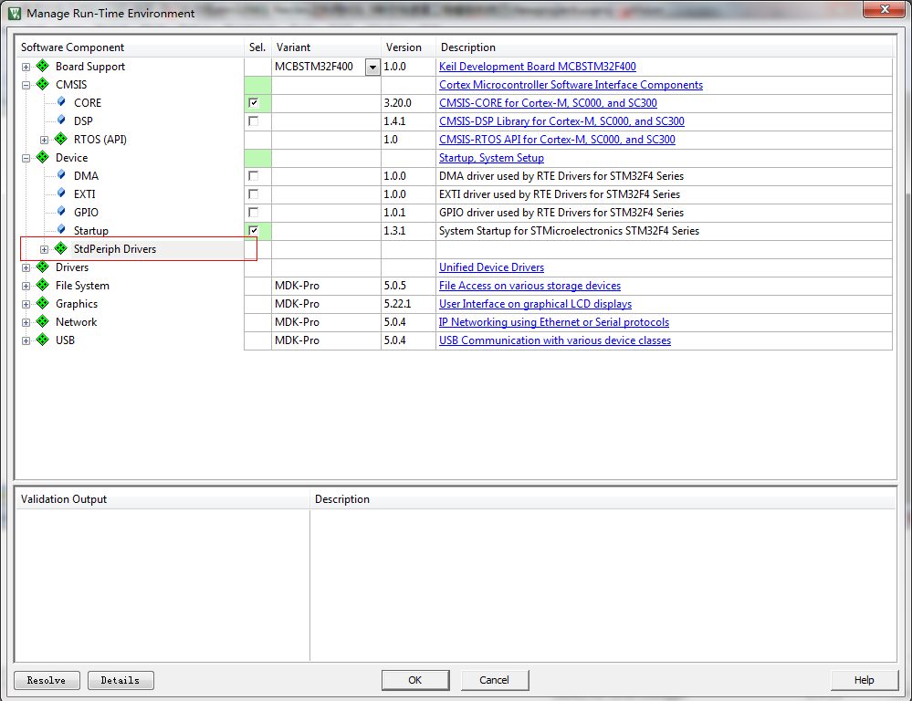
Task: Collapse the Device tree node
Action: tap(26, 158)
